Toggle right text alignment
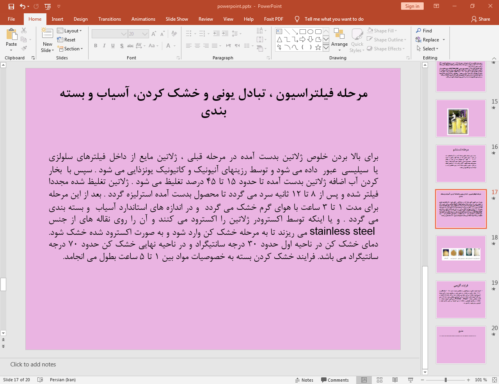This screenshot has height=384, width=499. (206, 46)
